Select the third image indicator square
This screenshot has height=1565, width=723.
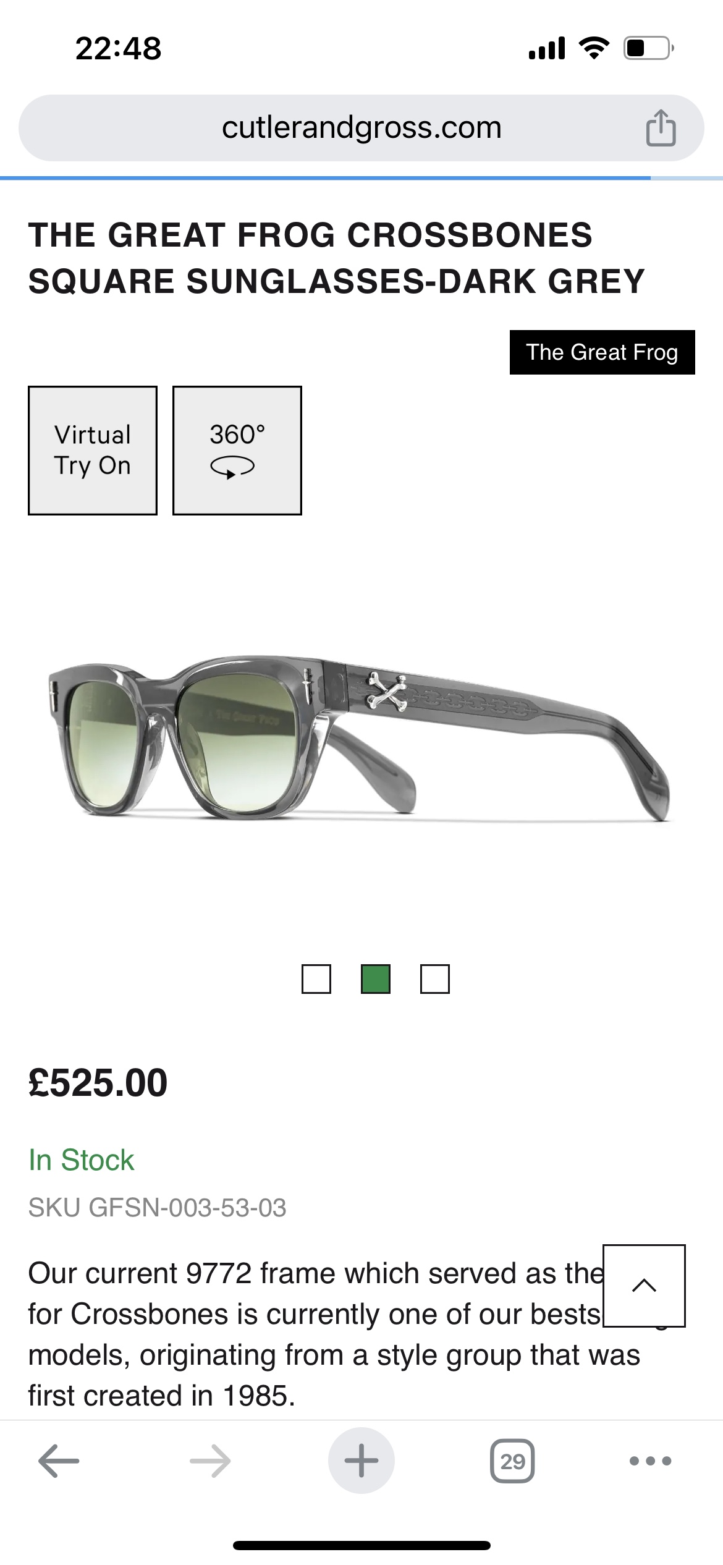coord(435,979)
